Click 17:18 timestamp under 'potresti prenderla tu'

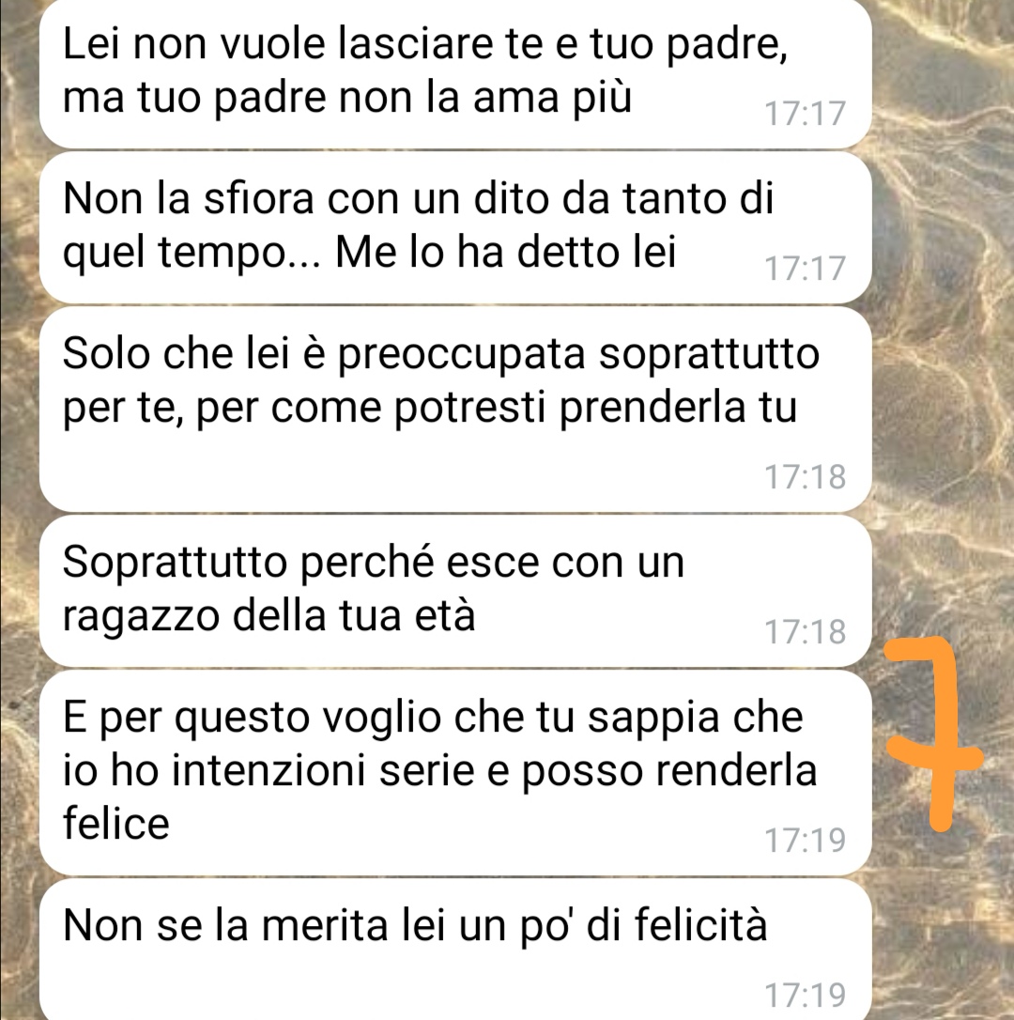(805, 476)
